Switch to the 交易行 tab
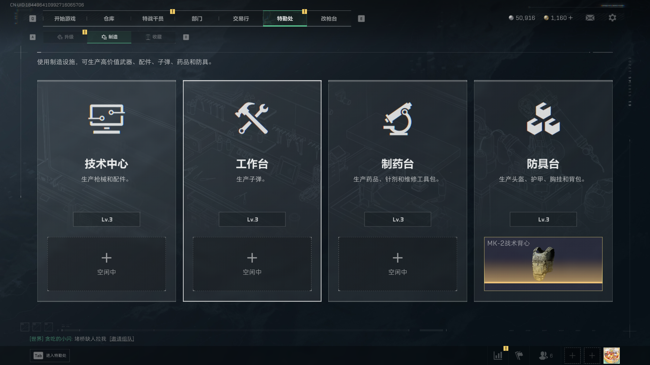 point(241,19)
